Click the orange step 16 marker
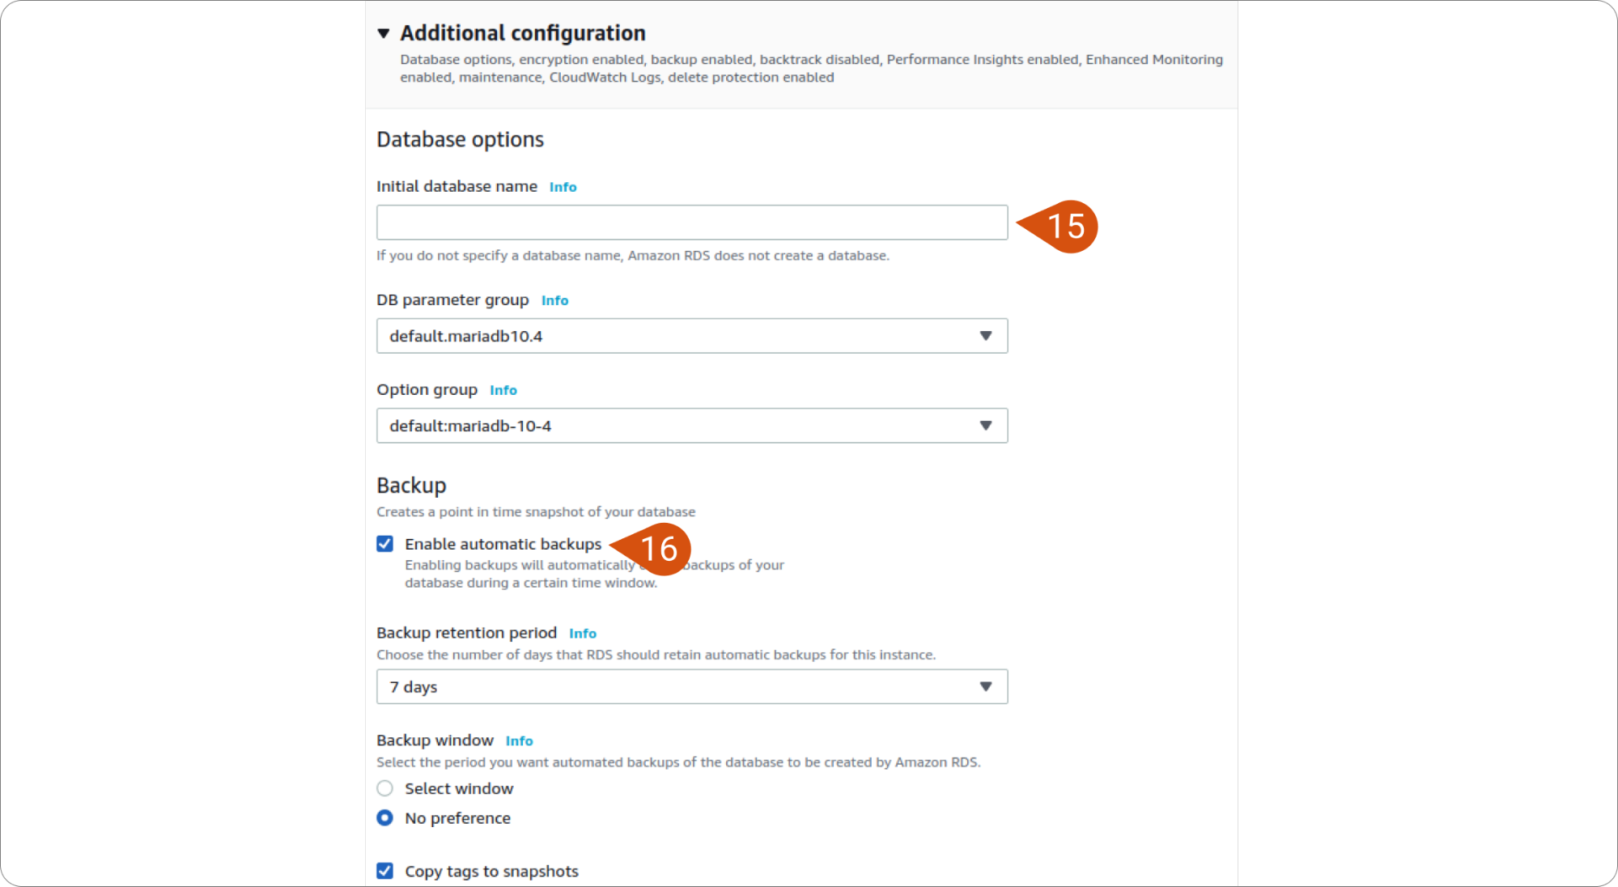Viewport: 1618px width, 887px height. pos(651,550)
